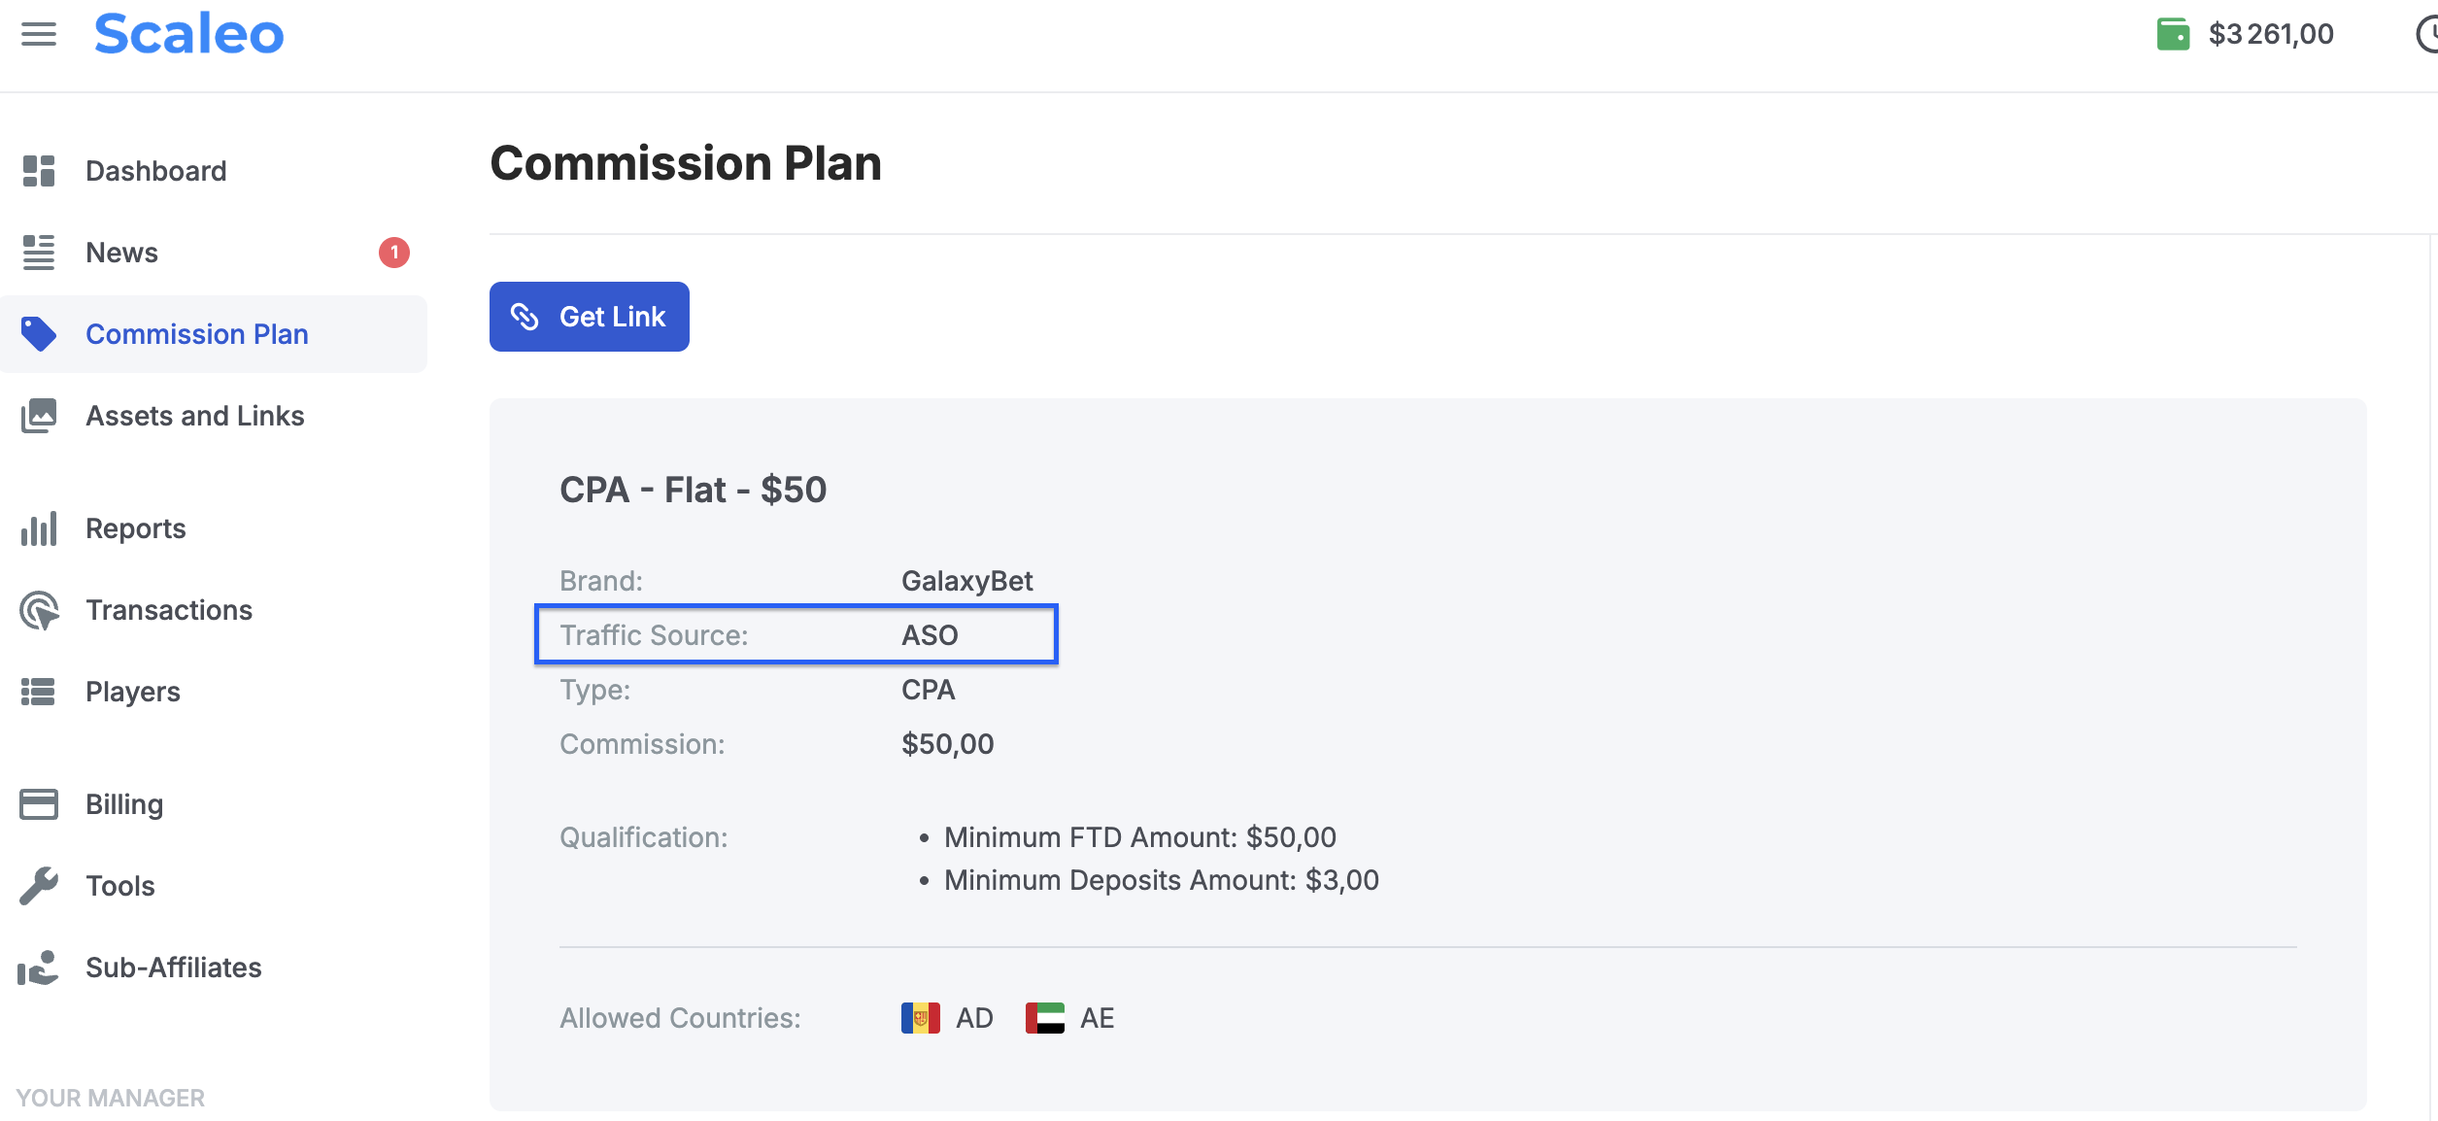
Task: Click the Tools wrench icon
Action: (39, 886)
